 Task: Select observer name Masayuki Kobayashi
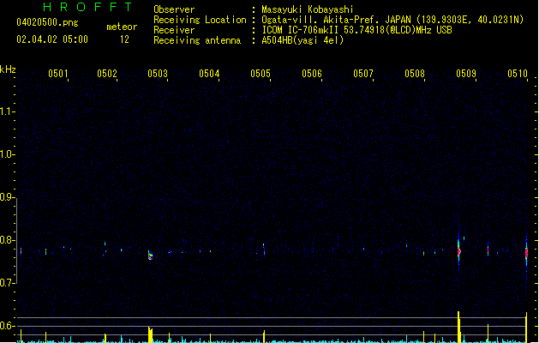[x=308, y=9]
